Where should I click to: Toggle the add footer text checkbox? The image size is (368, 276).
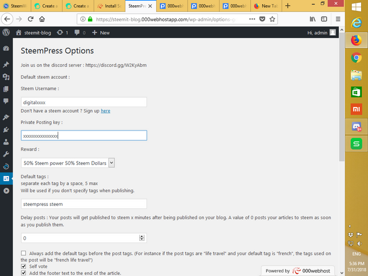24,273
